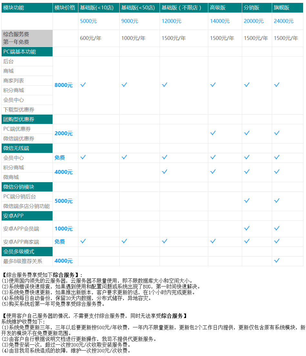
Task: Click checkmark for 5000元 分销 row under 旗舰版
Action: tap(277, 201)
